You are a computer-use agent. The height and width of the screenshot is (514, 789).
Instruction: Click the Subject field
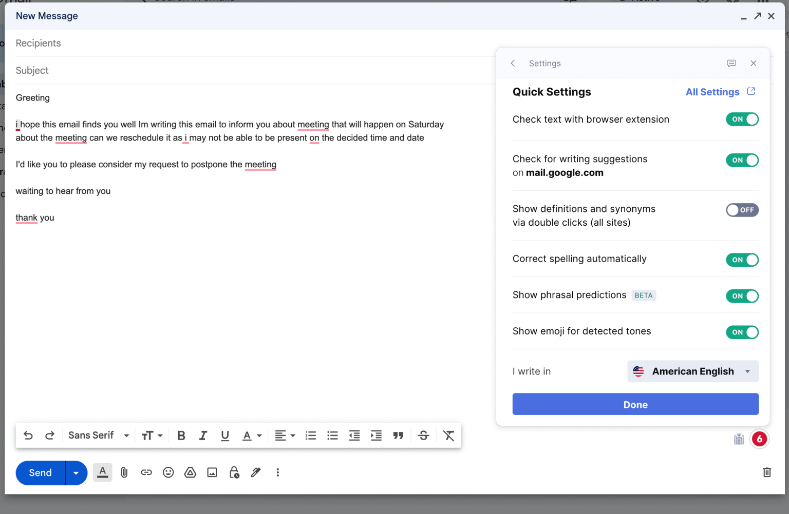tap(205, 70)
